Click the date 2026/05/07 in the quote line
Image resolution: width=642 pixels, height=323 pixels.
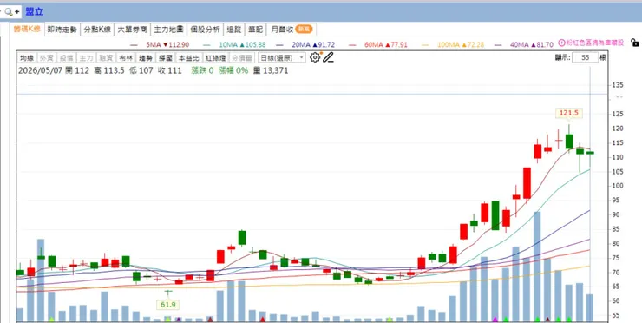40,70
